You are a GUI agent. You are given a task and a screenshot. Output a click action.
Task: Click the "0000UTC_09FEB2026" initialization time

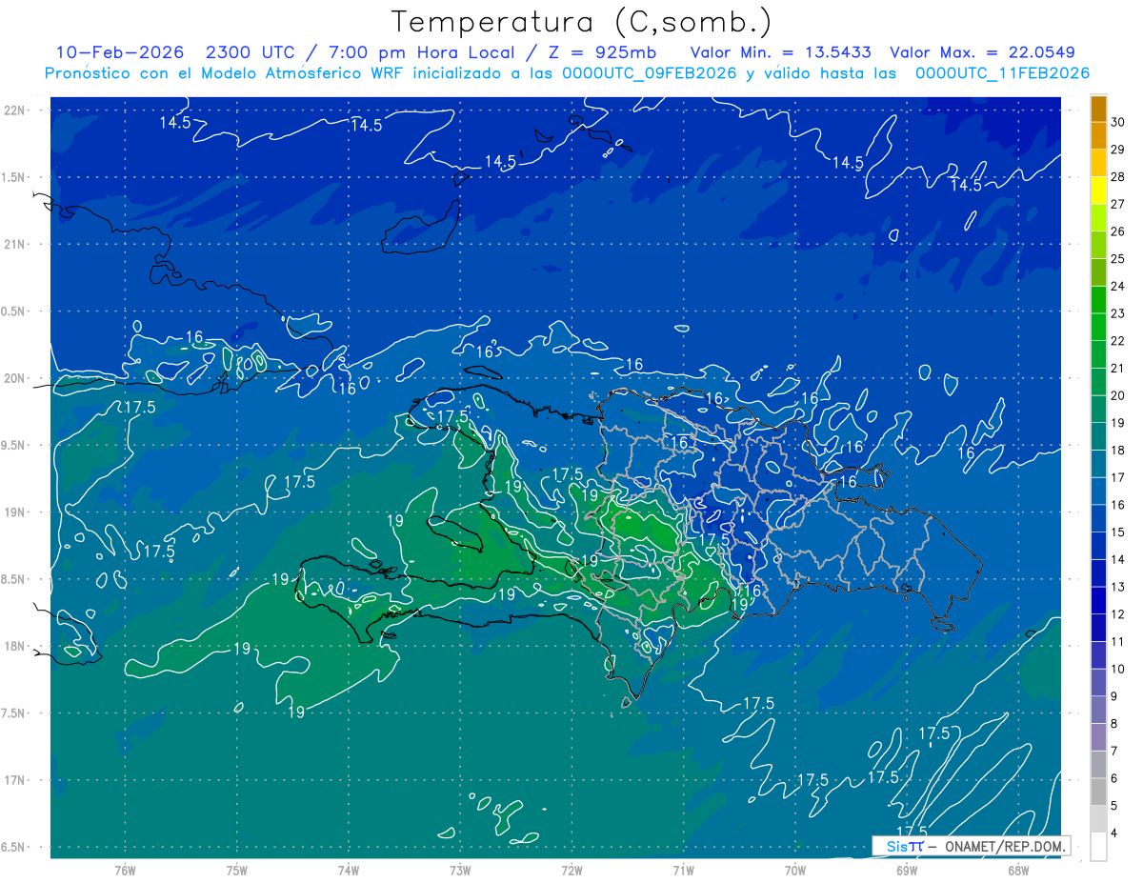(650, 73)
